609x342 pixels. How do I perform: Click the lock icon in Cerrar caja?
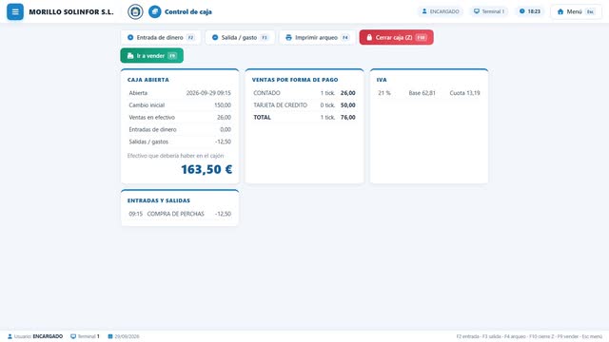pyautogui.click(x=369, y=38)
